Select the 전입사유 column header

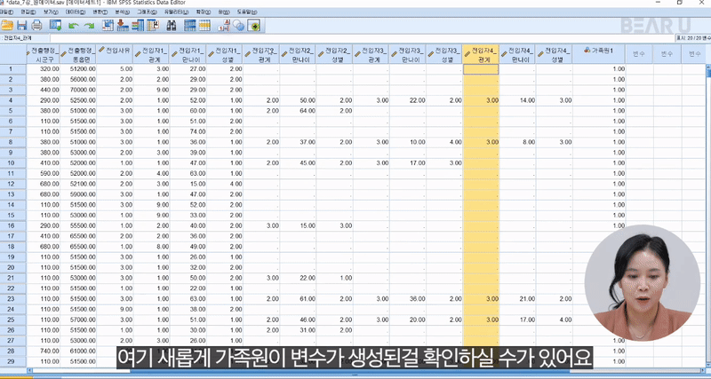(115, 54)
